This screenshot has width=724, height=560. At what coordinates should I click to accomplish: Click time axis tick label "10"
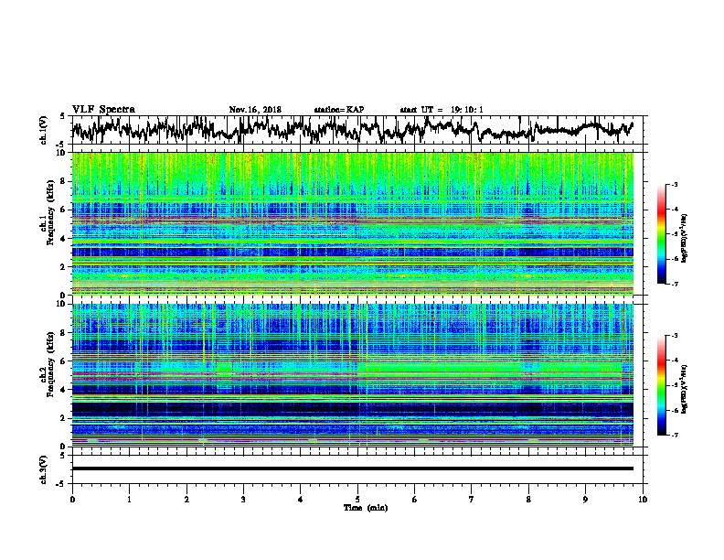click(643, 500)
